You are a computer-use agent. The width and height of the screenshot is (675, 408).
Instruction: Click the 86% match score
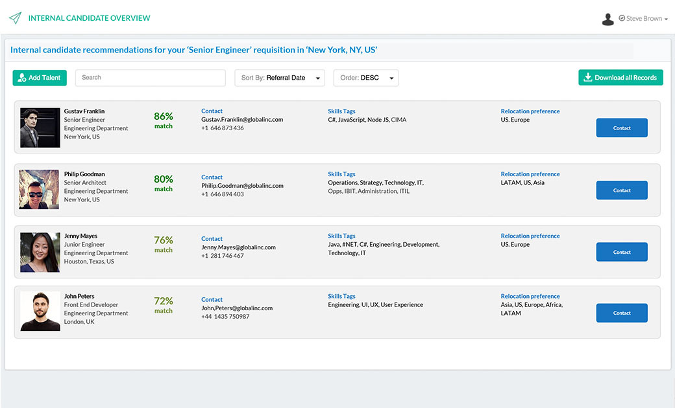164,120
